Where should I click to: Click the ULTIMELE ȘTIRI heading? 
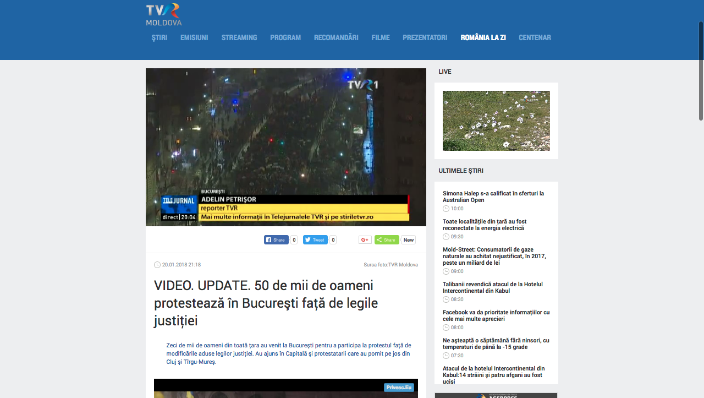[x=461, y=171]
